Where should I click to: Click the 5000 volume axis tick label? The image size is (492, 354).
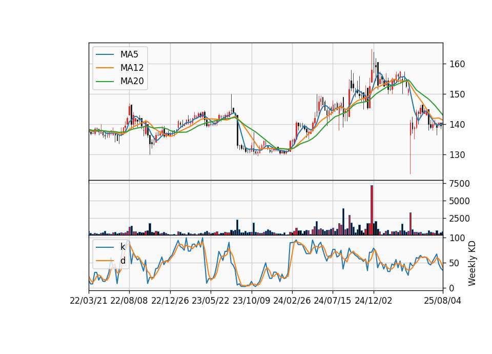[x=460, y=201]
